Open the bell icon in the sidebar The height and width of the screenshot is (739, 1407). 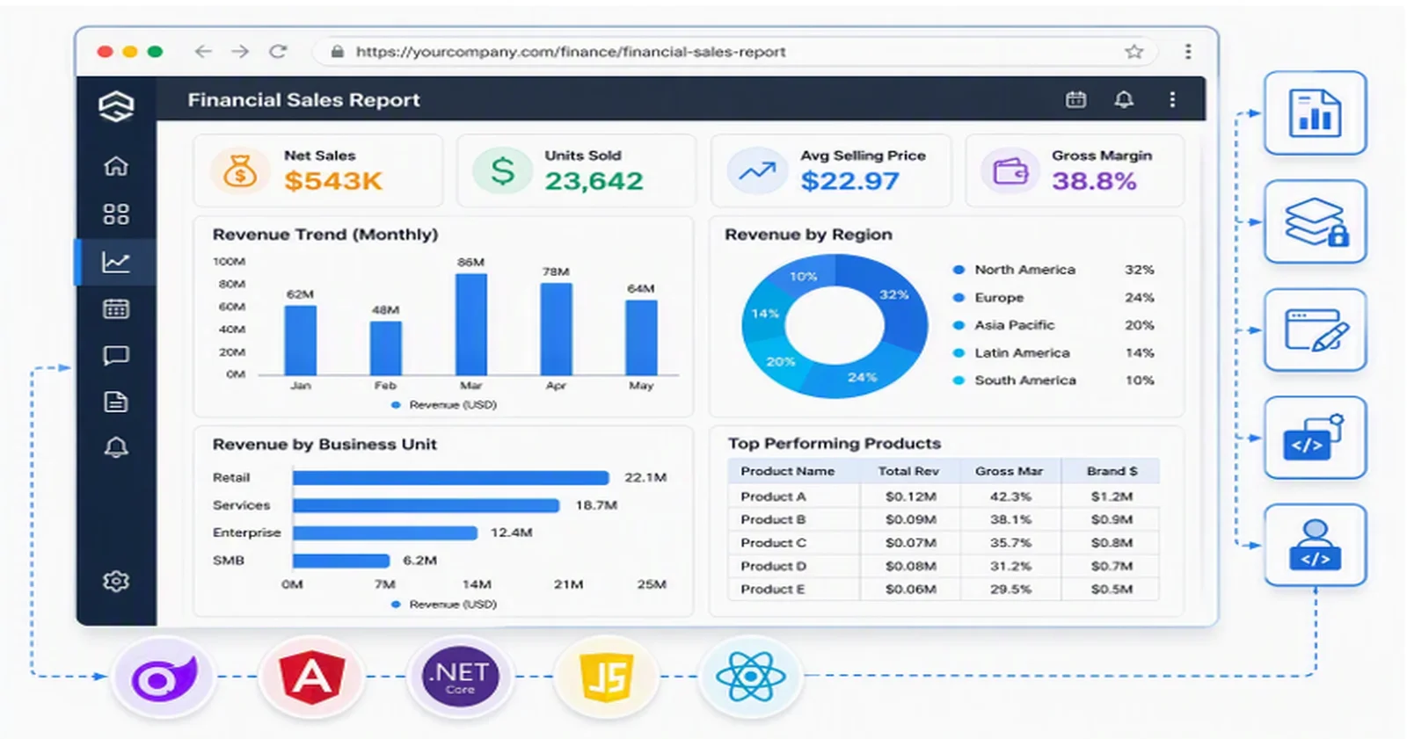click(116, 447)
